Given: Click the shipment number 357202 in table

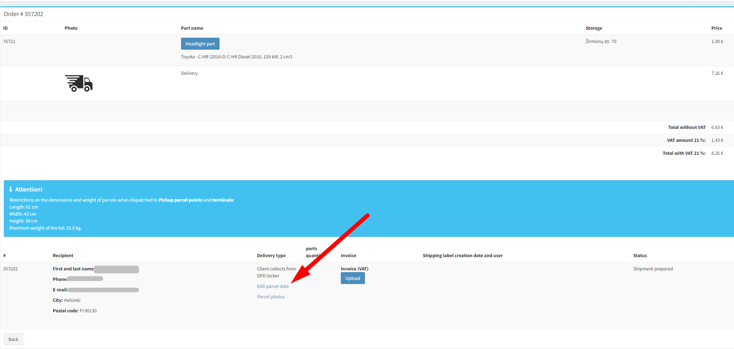Looking at the screenshot, I should coord(10,269).
